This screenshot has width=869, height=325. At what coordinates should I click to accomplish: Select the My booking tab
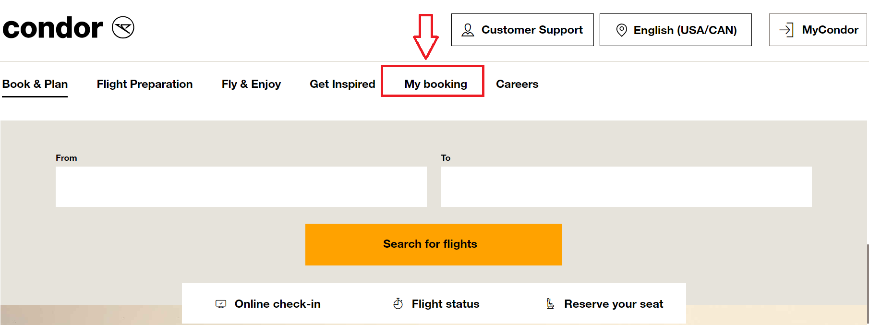point(435,84)
